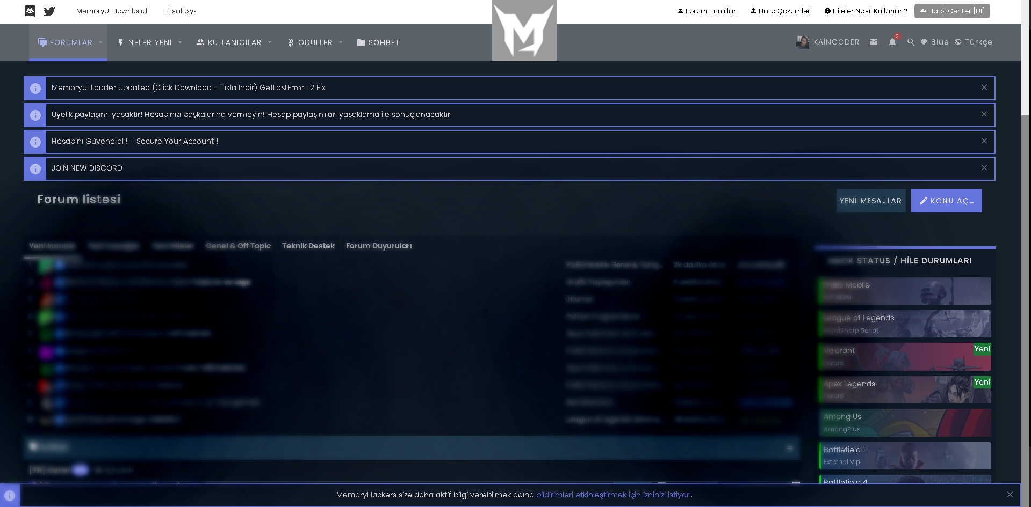1031x507 pixels.
Task: Switch to the Teknik Destek tab
Action: (x=308, y=246)
